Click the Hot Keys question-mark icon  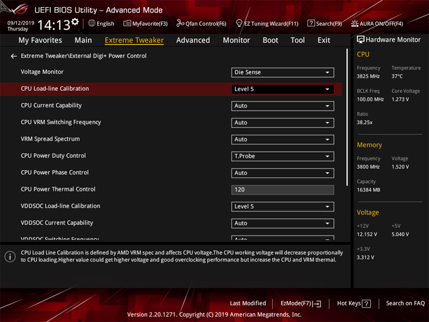[366, 304]
